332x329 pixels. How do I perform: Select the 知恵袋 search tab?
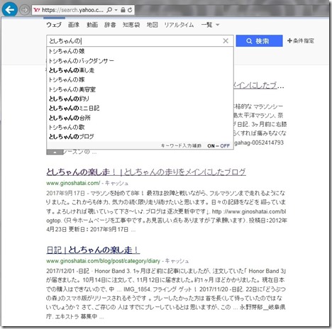point(131,25)
